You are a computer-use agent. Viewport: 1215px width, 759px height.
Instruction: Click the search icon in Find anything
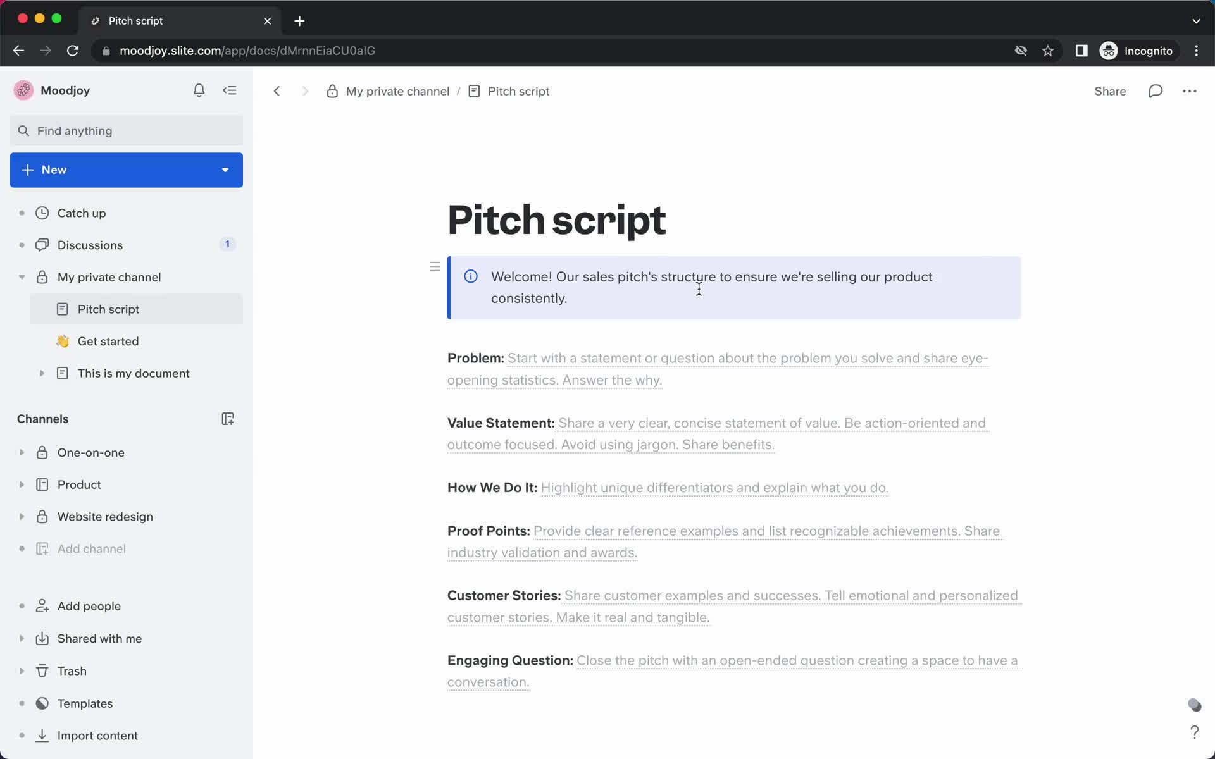coord(23,130)
